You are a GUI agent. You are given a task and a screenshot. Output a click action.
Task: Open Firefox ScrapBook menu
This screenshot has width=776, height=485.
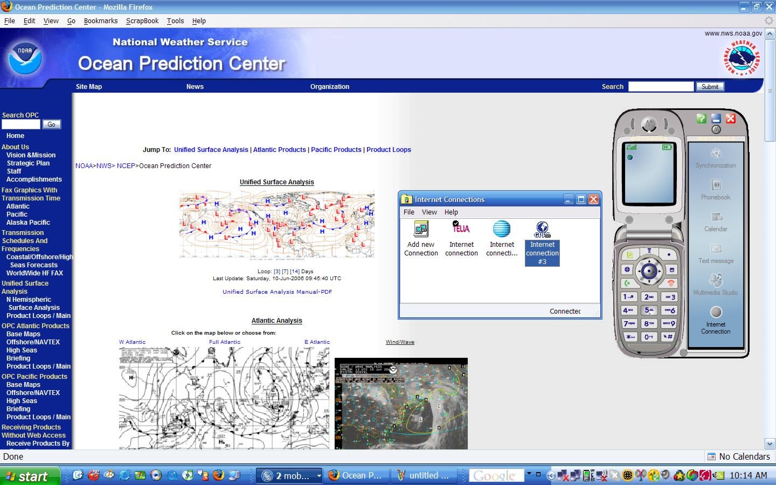(x=142, y=21)
